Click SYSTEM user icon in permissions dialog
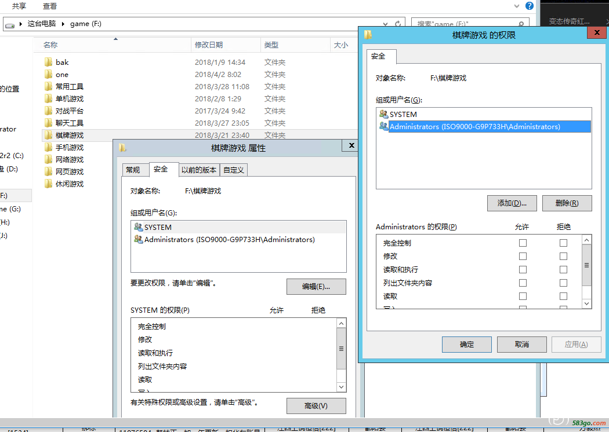Screen dimensions: 609x432 point(384,114)
